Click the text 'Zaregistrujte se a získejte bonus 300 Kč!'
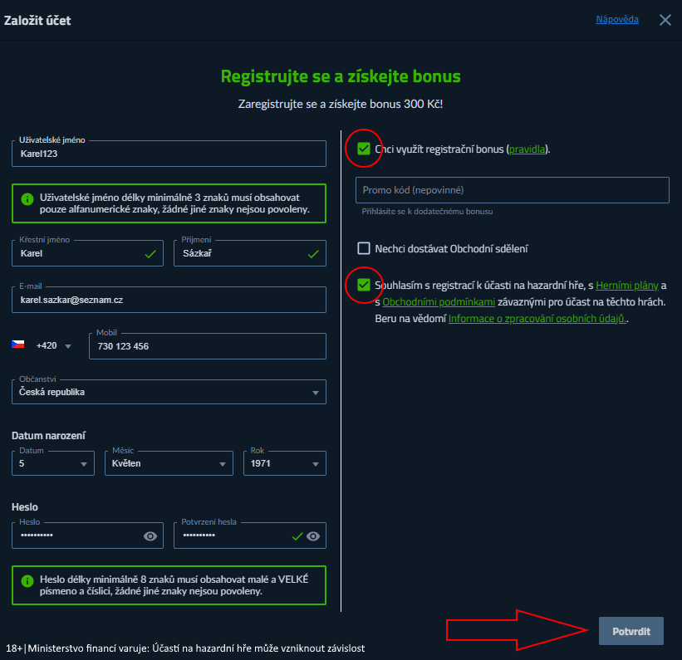The image size is (682, 660). (x=341, y=104)
